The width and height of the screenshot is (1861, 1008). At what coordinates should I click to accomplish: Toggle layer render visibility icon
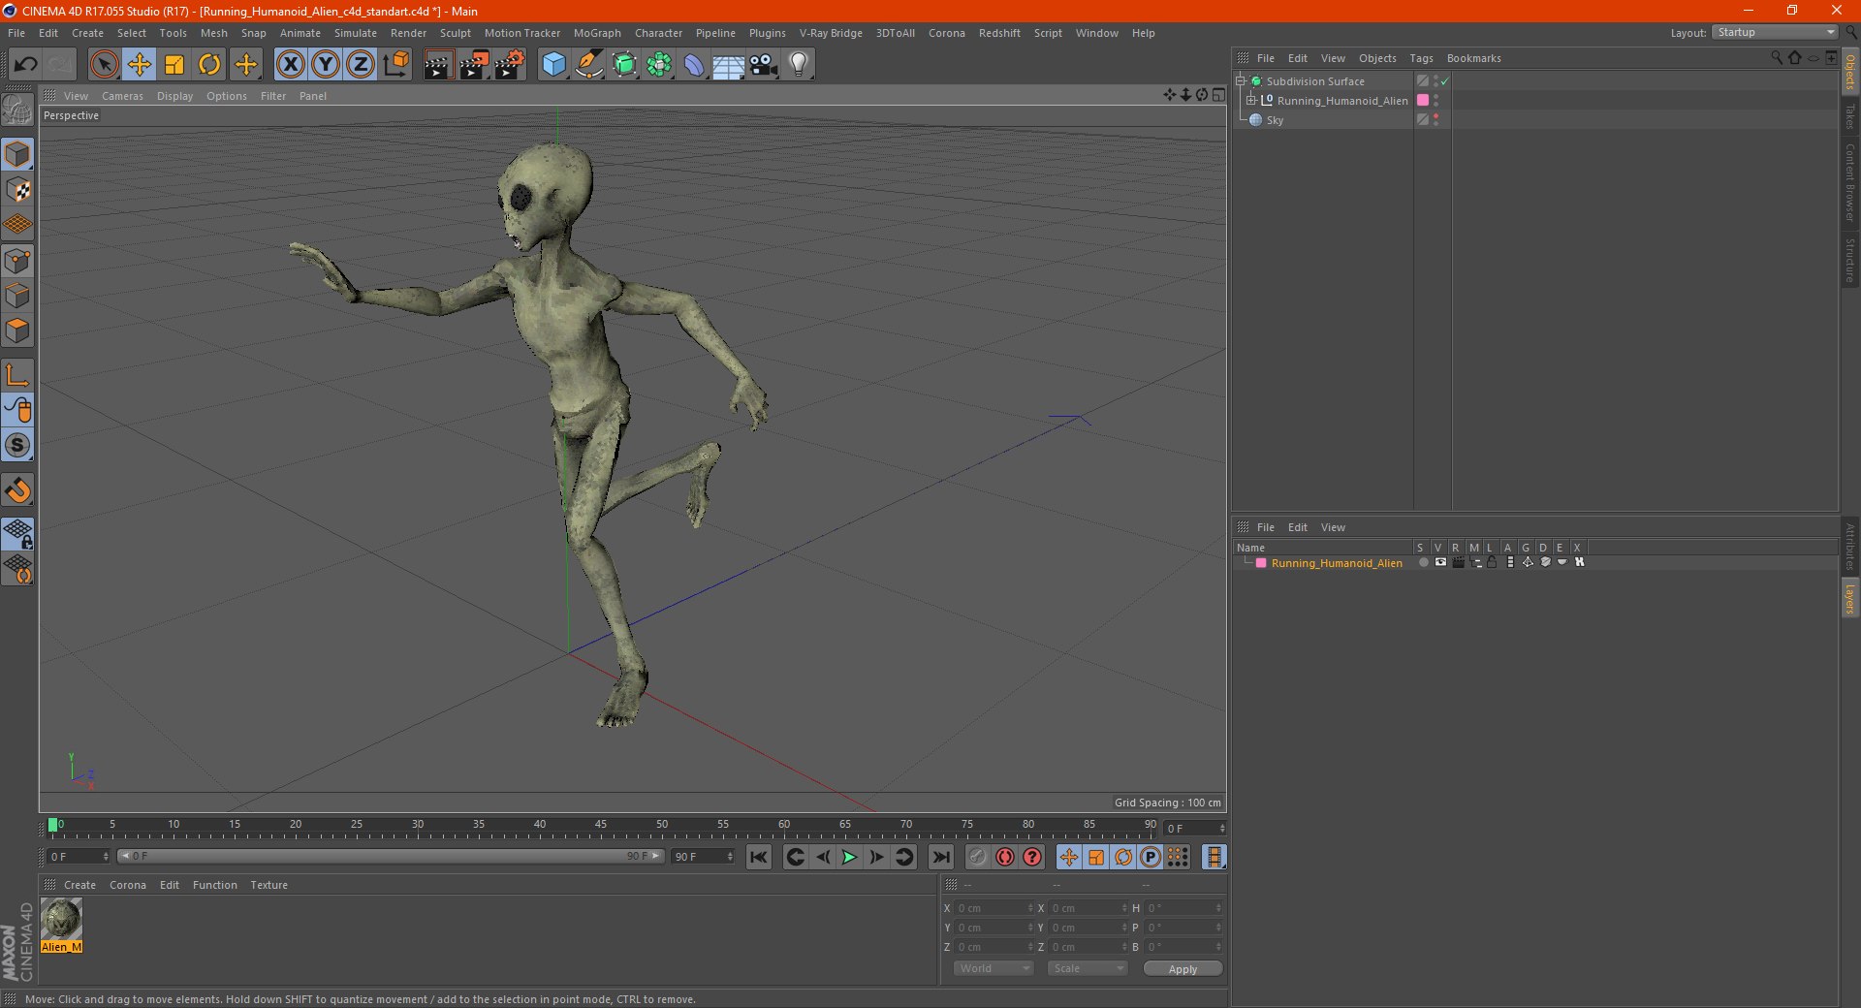click(x=1458, y=562)
